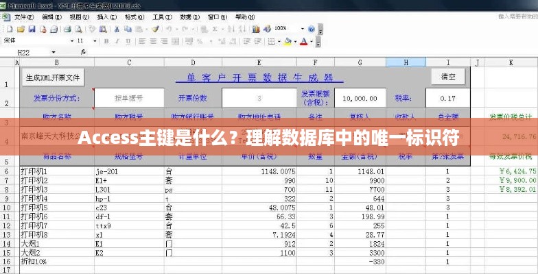The width and height of the screenshot is (538, 274).
Task: Click the 按单据号 input cell
Action: (x=129, y=98)
